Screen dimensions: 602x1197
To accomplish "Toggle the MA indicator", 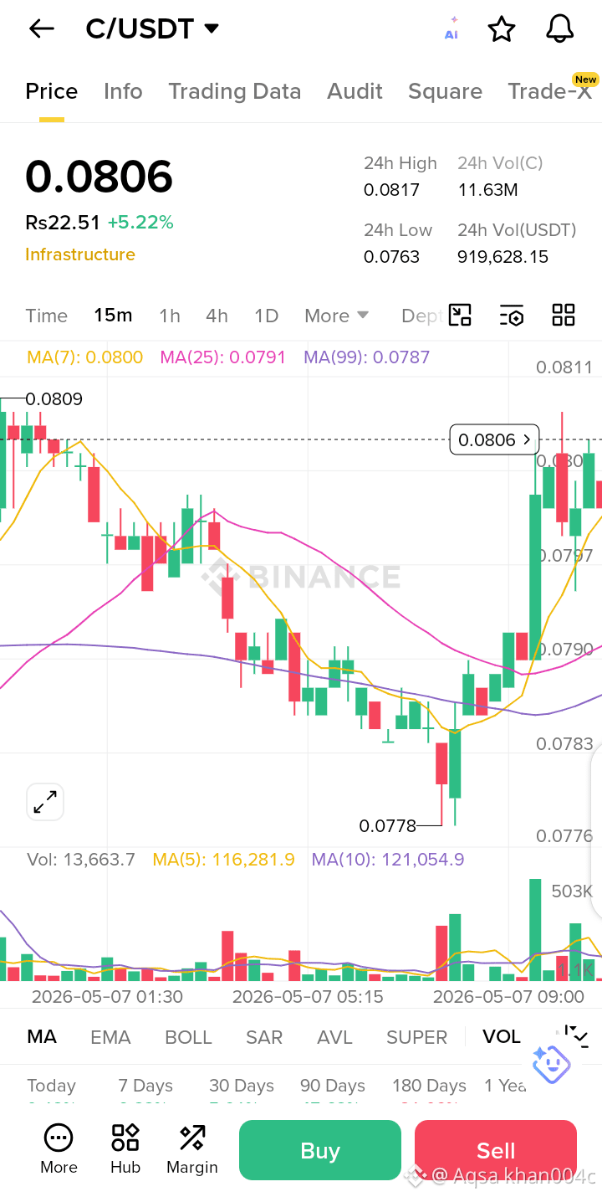I will 42,1037.
